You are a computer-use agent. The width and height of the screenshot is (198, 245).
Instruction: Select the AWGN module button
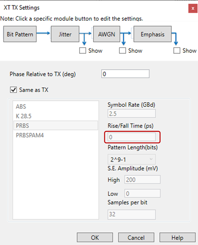(x=106, y=34)
